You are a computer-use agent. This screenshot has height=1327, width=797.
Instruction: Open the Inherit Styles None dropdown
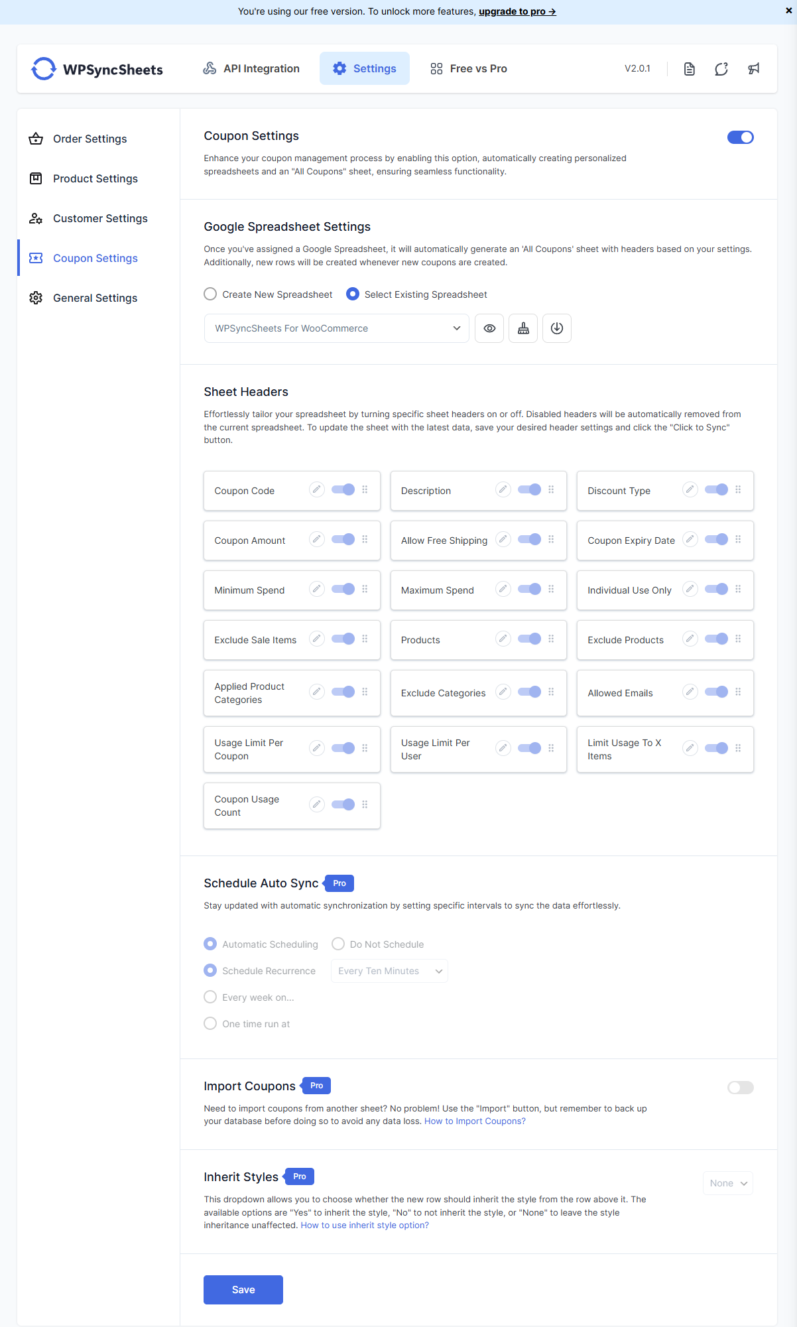(728, 1183)
